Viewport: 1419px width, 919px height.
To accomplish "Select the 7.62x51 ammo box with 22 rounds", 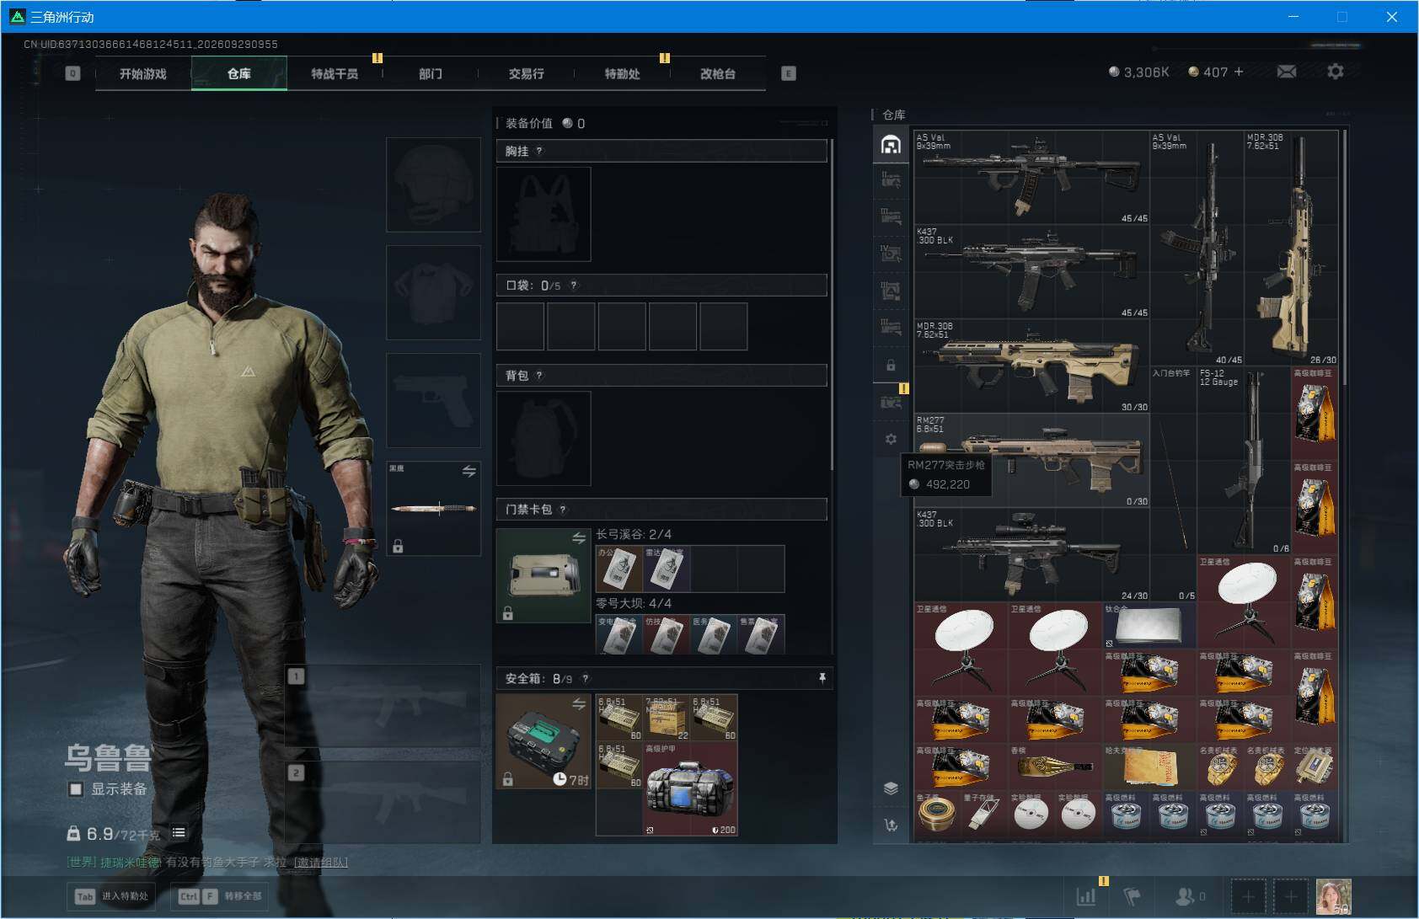I will point(667,718).
